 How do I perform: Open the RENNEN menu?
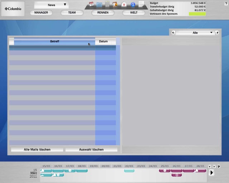coord(103,13)
